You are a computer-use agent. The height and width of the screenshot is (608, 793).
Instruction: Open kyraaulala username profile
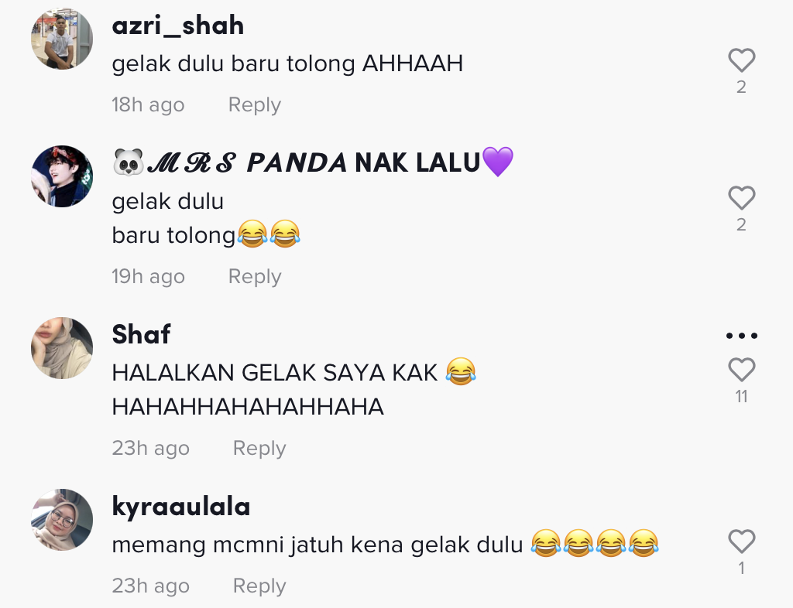click(x=181, y=507)
